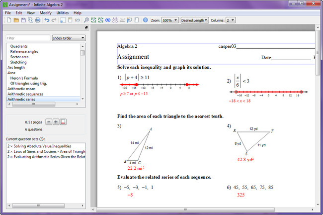Open the Zoom 100% dropdown
Image resolution: width=323 pixels, height=215 pixels.
(170, 20)
